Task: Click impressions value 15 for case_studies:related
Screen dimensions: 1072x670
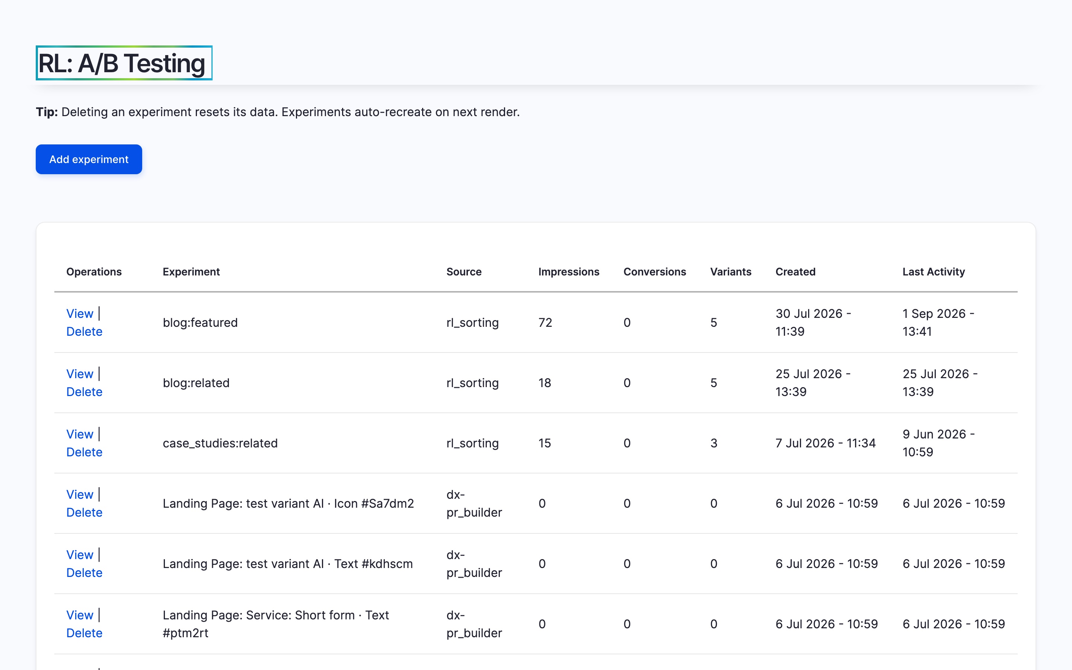Action: click(x=545, y=443)
